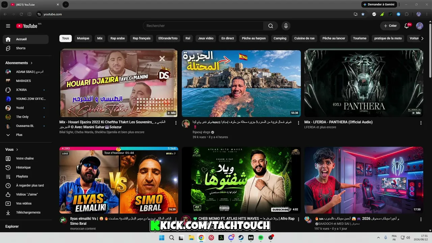
Task: Select the En direct filter chip
Action: point(227,38)
